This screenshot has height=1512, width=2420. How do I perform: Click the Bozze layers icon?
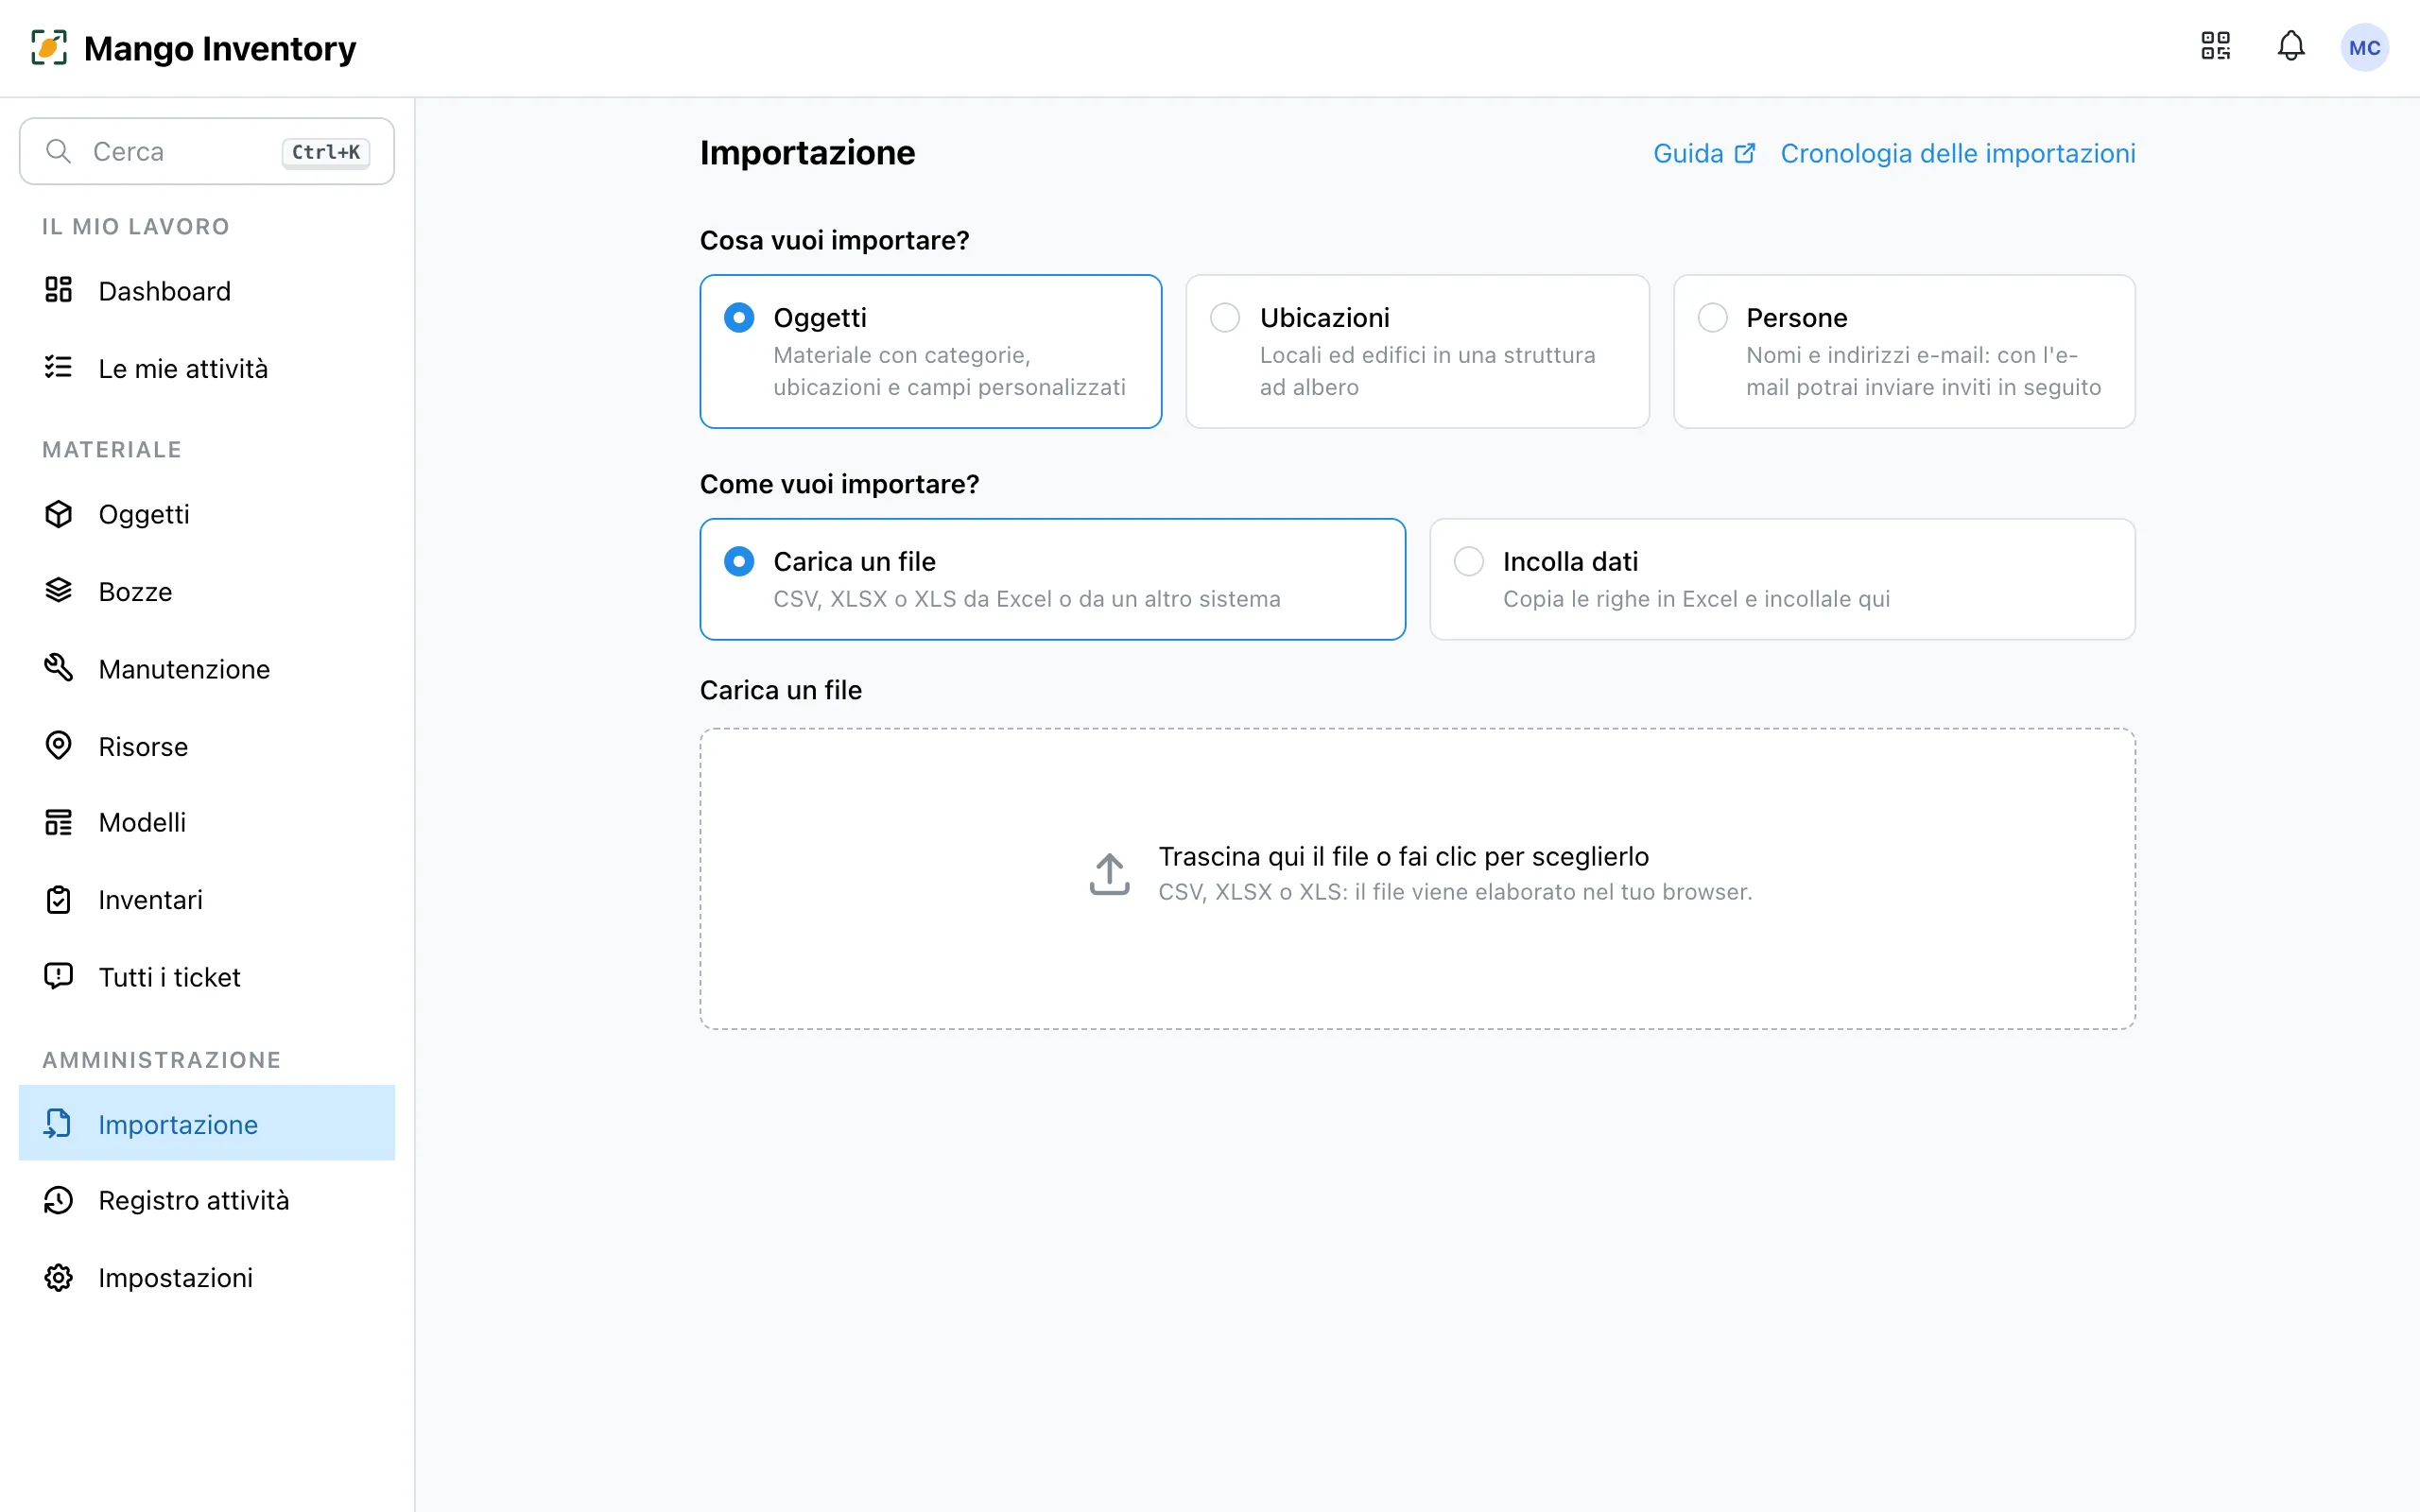pos(59,590)
